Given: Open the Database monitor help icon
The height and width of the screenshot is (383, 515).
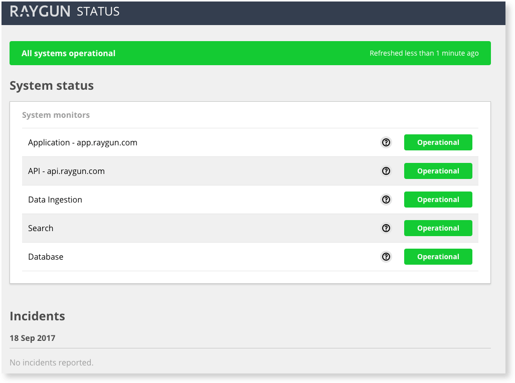Looking at the screenshot, I should click(x=386, y=257).
